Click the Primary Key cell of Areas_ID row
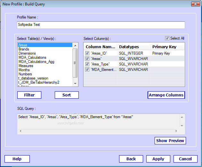 [167, 53]
